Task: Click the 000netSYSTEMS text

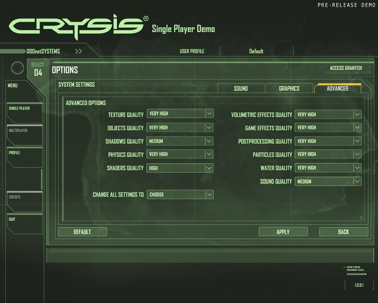Action: click(43, 51)
